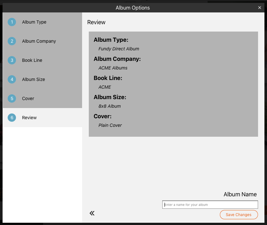Open the Album Company step

click(42, 41)
